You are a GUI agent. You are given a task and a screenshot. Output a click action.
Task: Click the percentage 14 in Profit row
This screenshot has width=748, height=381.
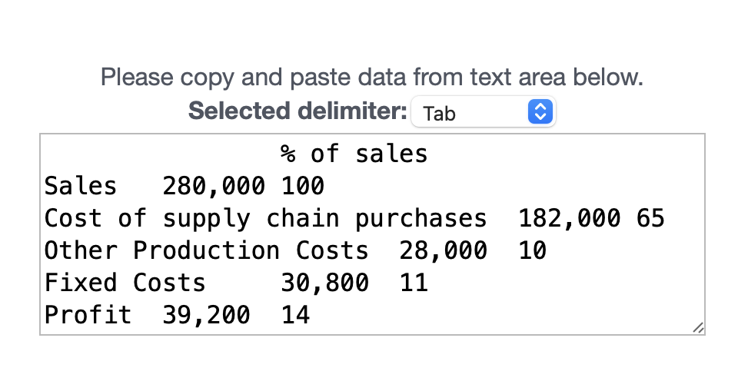pyautogui.click(x=295, y=316)
